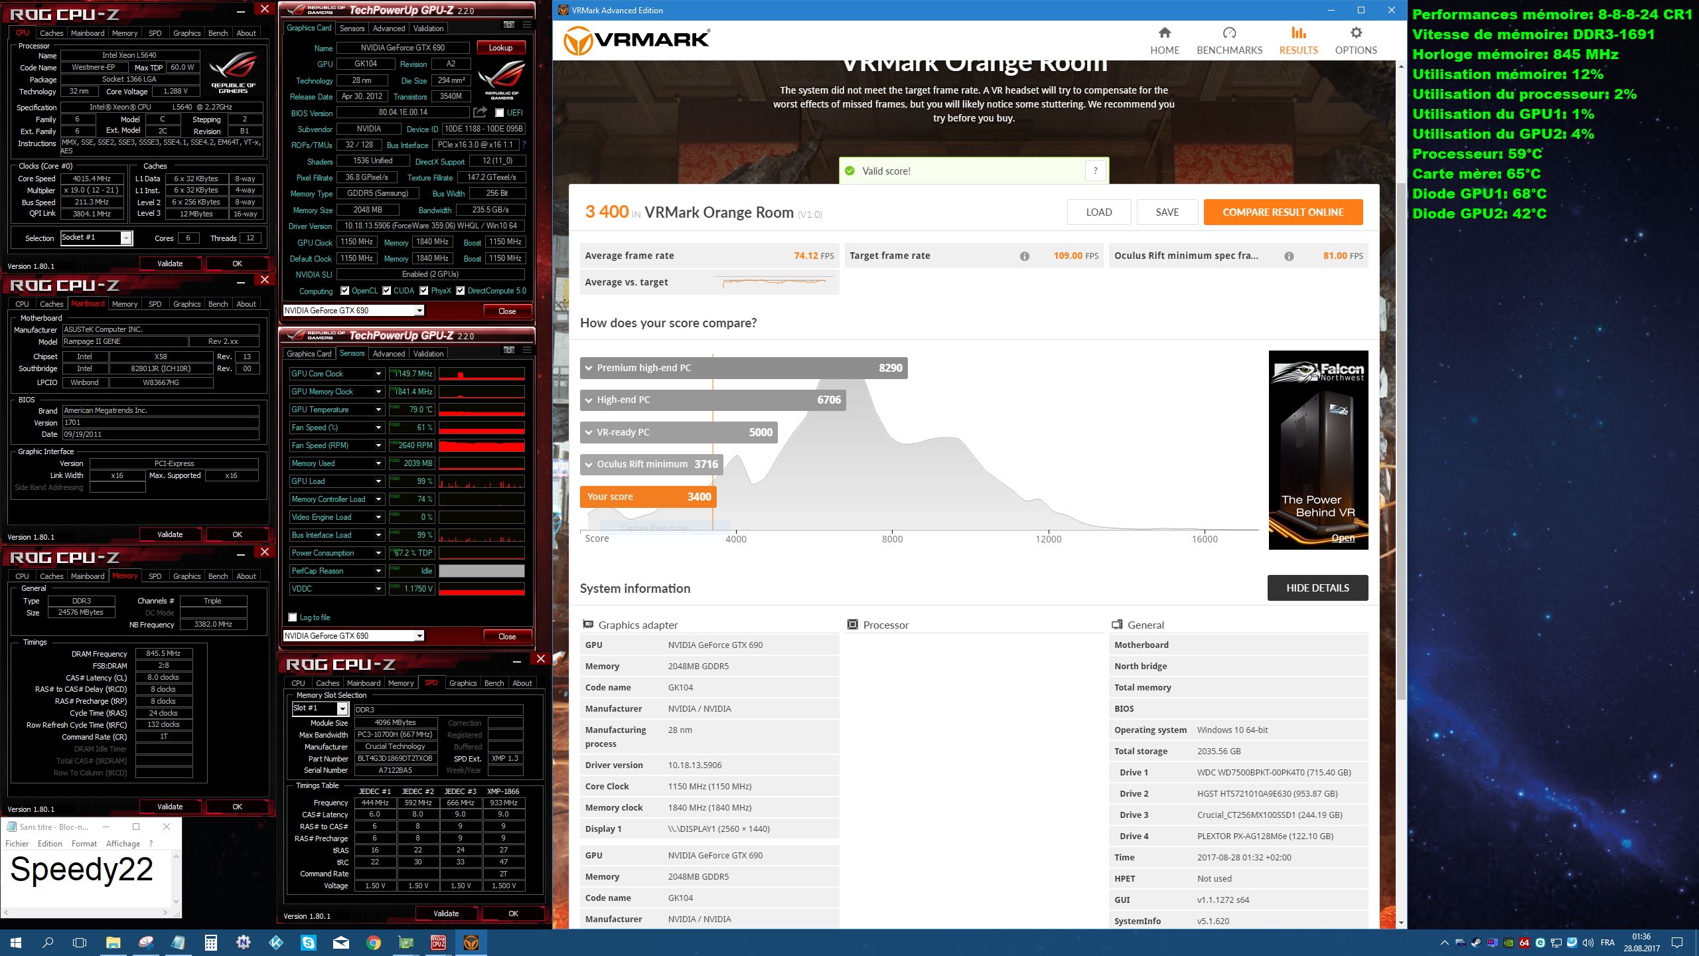
Task: Toggle the CUDA checkbox in GPU-Z
Action: 387,291
